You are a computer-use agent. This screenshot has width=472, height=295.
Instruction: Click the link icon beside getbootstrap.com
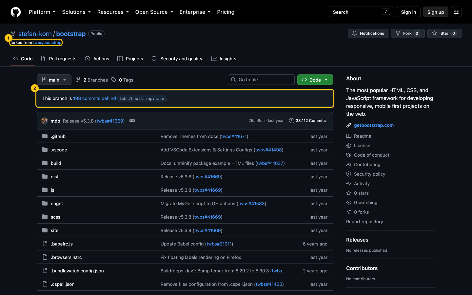(x=349, y=125)
